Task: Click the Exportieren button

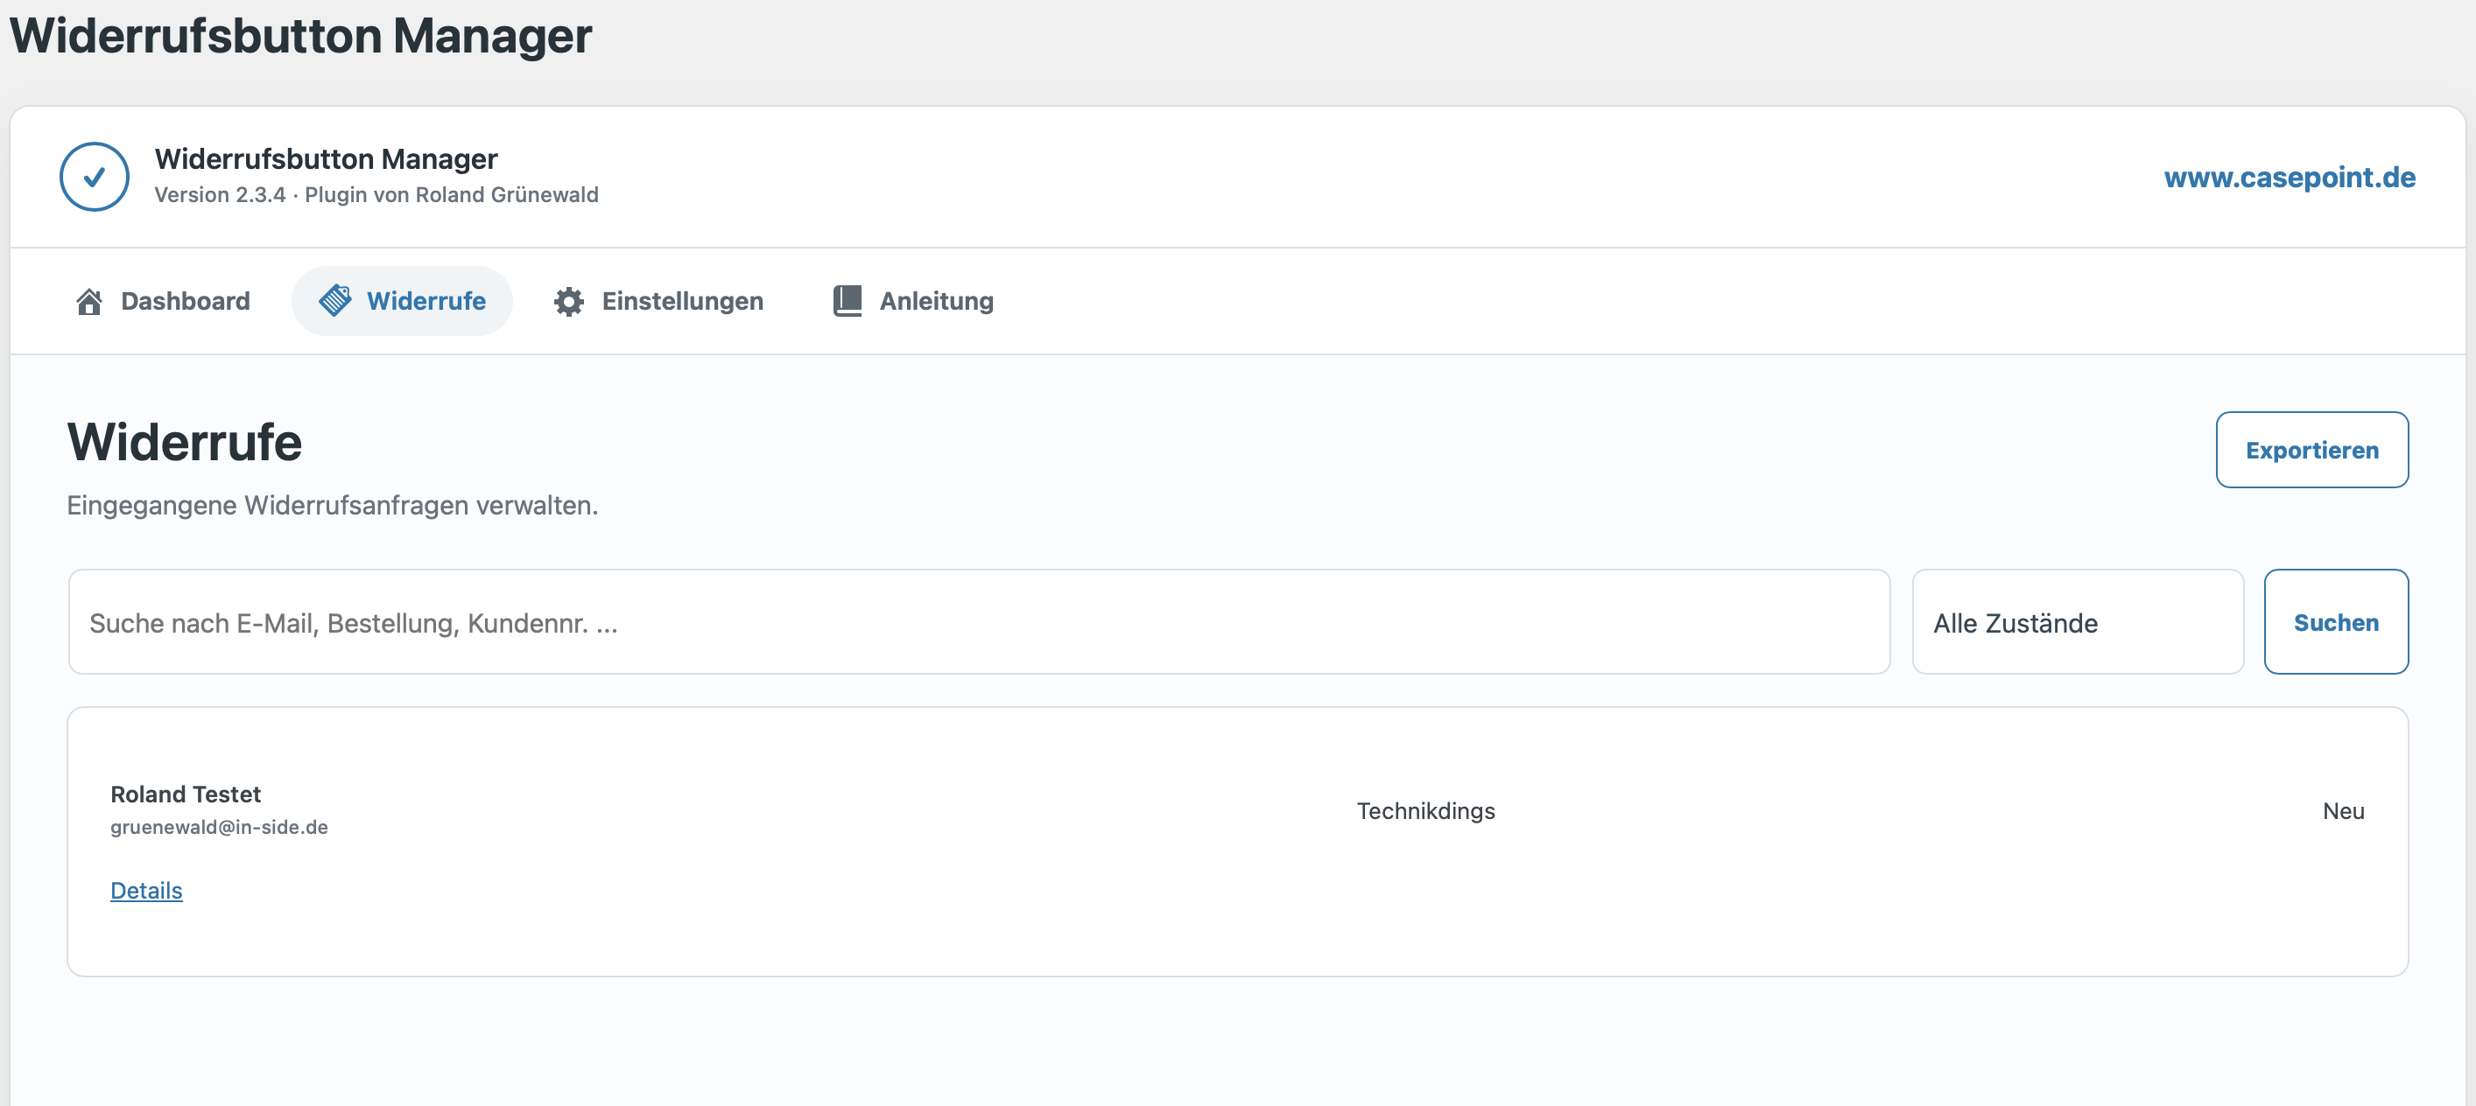Action: click(2311, 450)
